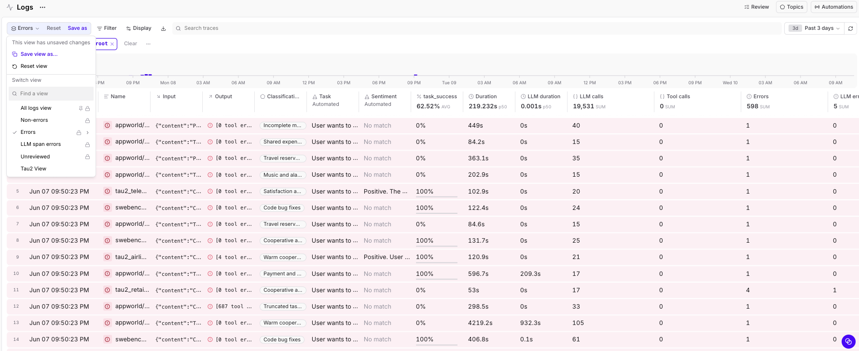Click the error icon on row 5

click(107, 191)
